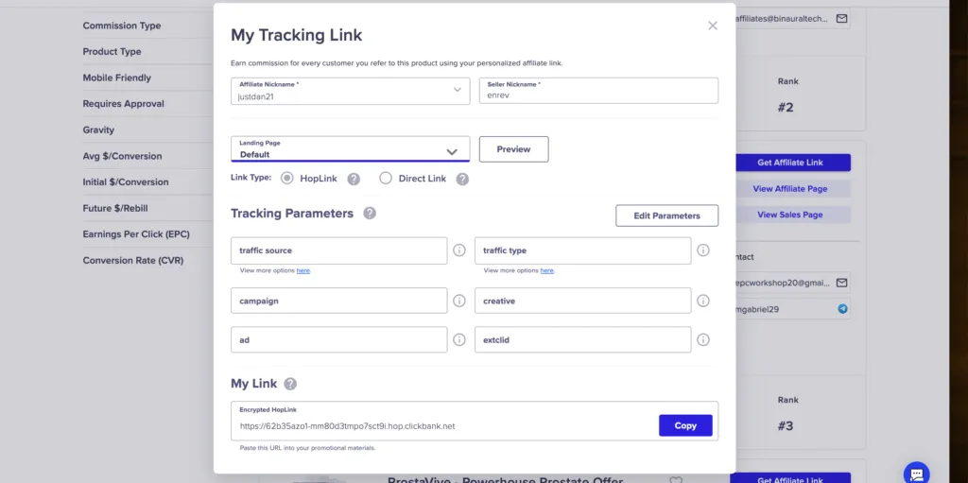968x483 pixels.
Task: Select the Direct Link radio button
Action: tap(386, 179)
